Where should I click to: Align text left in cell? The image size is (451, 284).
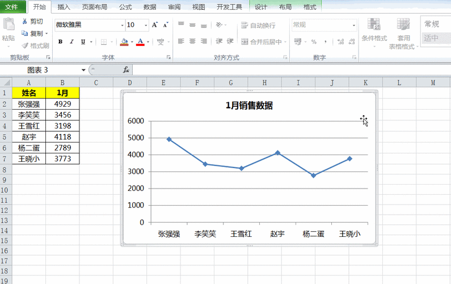[x=181, y=41]
